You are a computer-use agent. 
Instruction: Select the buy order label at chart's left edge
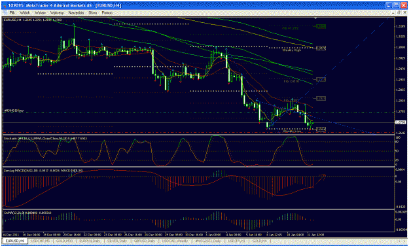[14, 111]
